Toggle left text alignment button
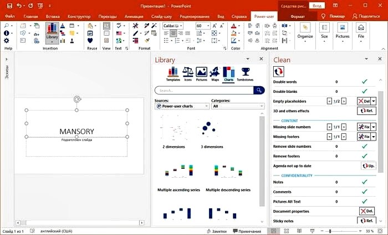The height and width of the screenshot is (235, 388). pos(166,33)
